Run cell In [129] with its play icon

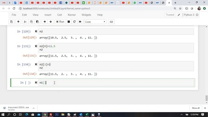pyautogui.click(x=36, y=32)
